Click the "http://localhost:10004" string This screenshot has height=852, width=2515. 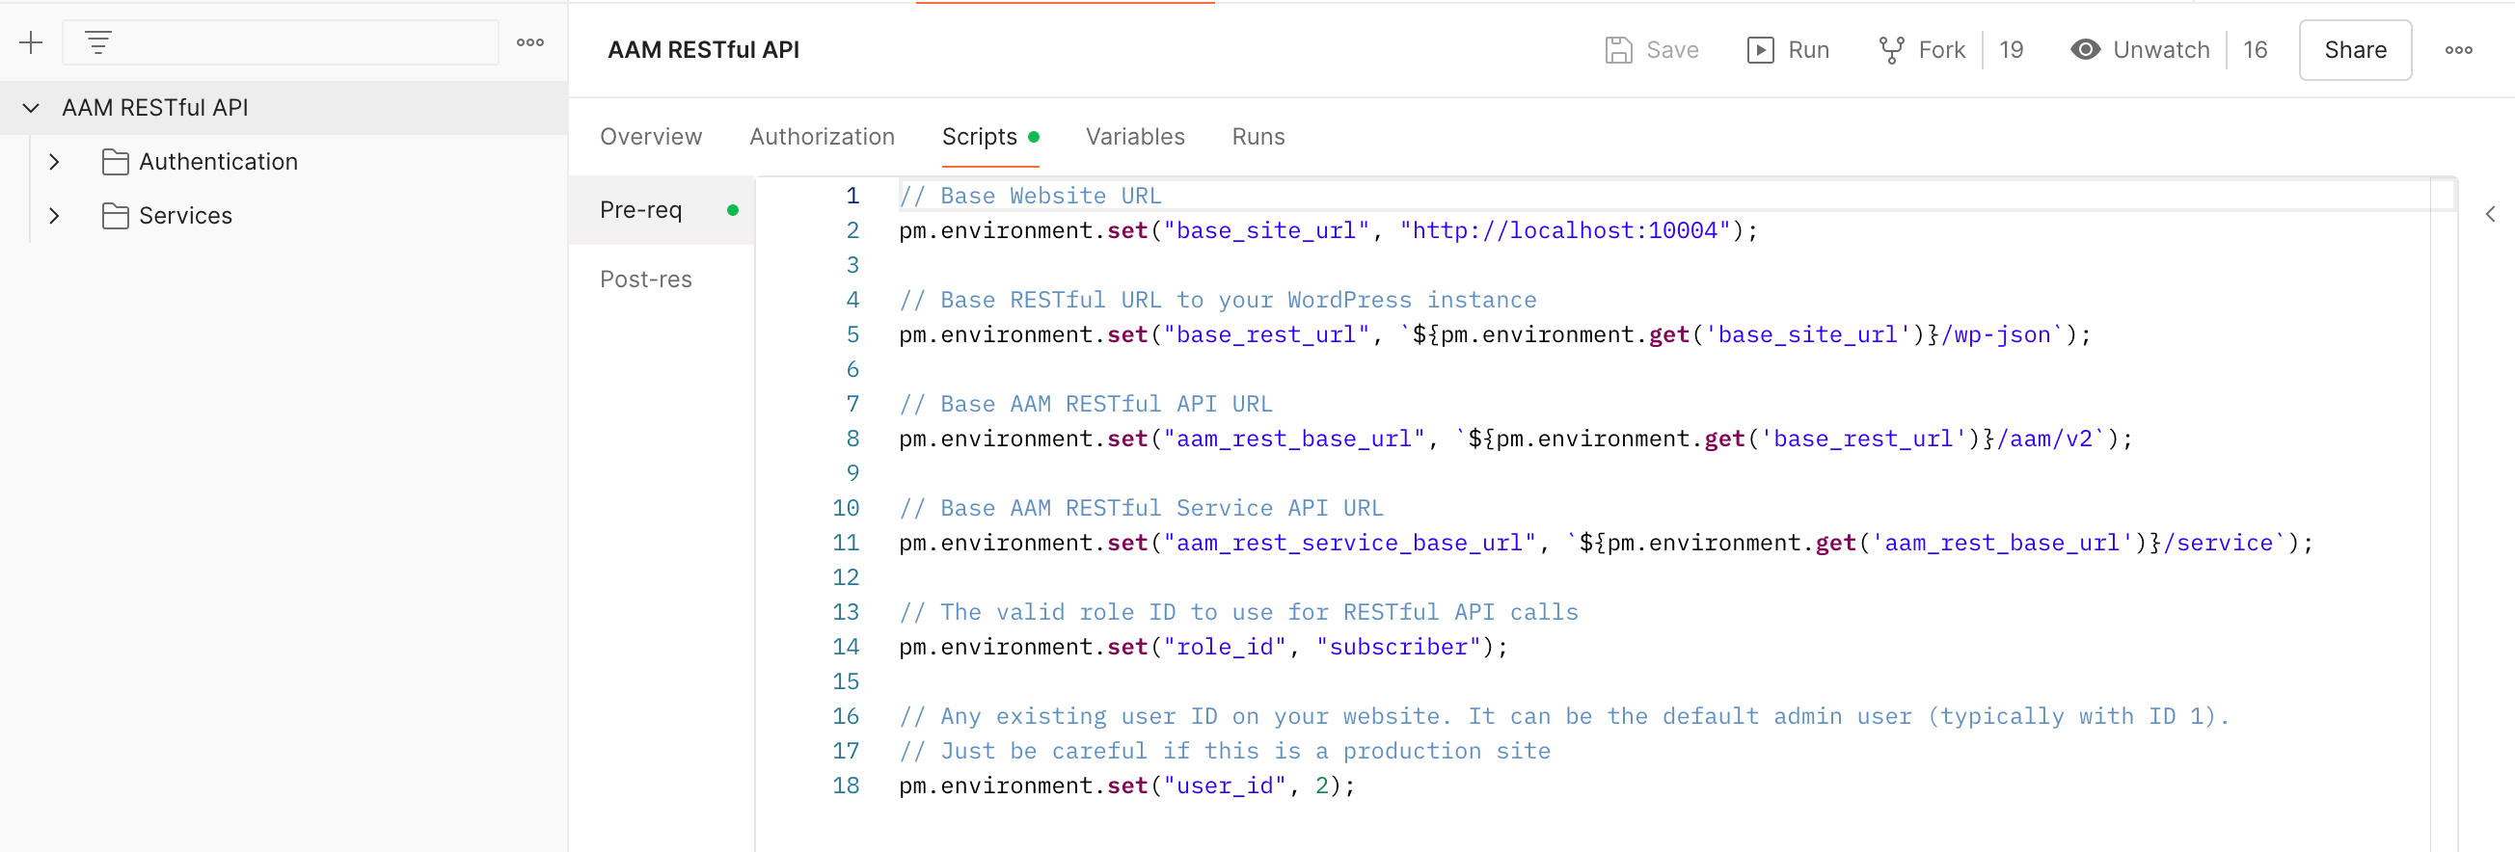(x=1564, y=231)
